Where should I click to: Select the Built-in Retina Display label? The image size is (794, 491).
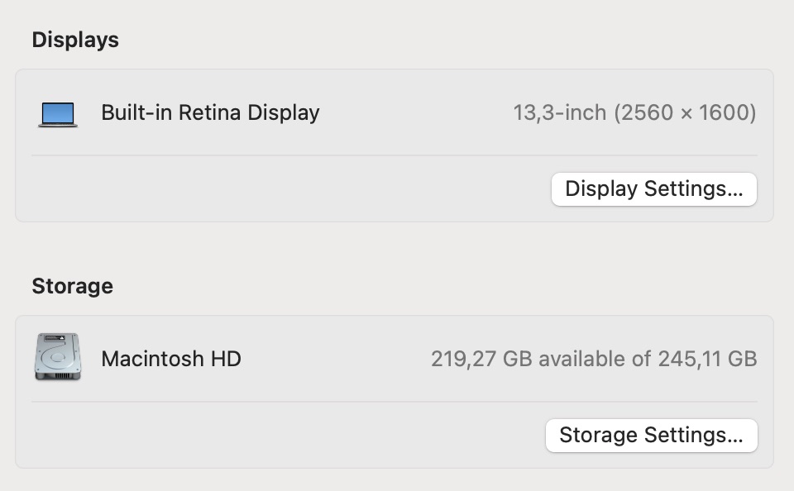click(210, 112)
